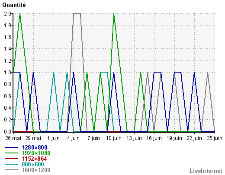Click the Quantité axis title
Viewport: 225px width, 175px height.
pos(14,5)
